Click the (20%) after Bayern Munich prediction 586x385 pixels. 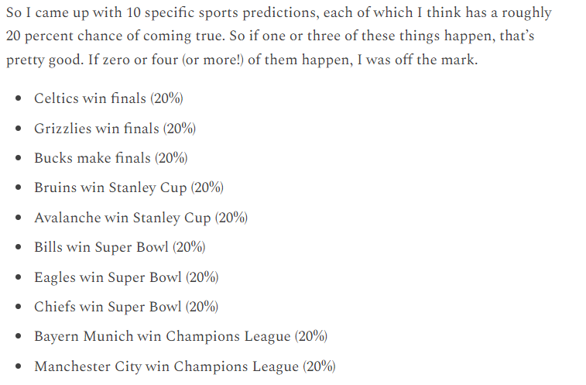coord(311,336)
